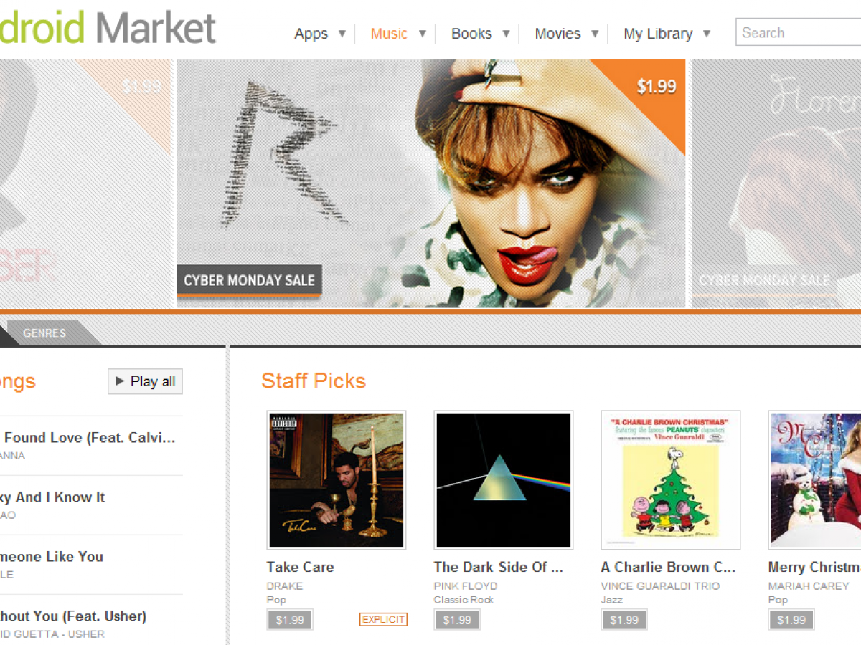861x645 pixels.
Task: Click the Play all button
Action: [145, 381]
